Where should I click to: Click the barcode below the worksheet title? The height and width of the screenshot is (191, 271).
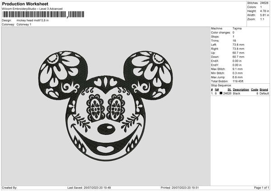(43, 14)
